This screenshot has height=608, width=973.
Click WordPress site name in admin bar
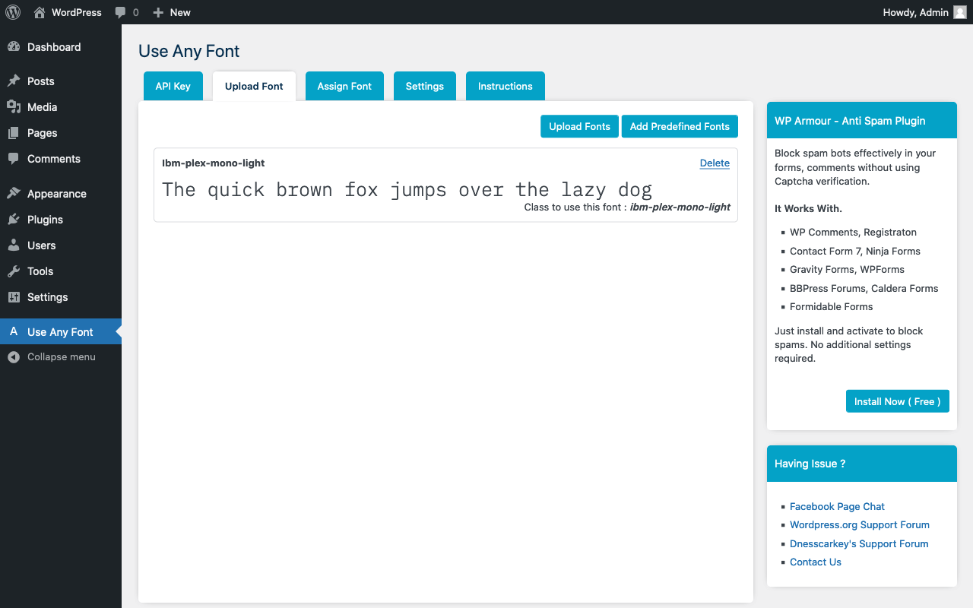click(x=76, y=12)
